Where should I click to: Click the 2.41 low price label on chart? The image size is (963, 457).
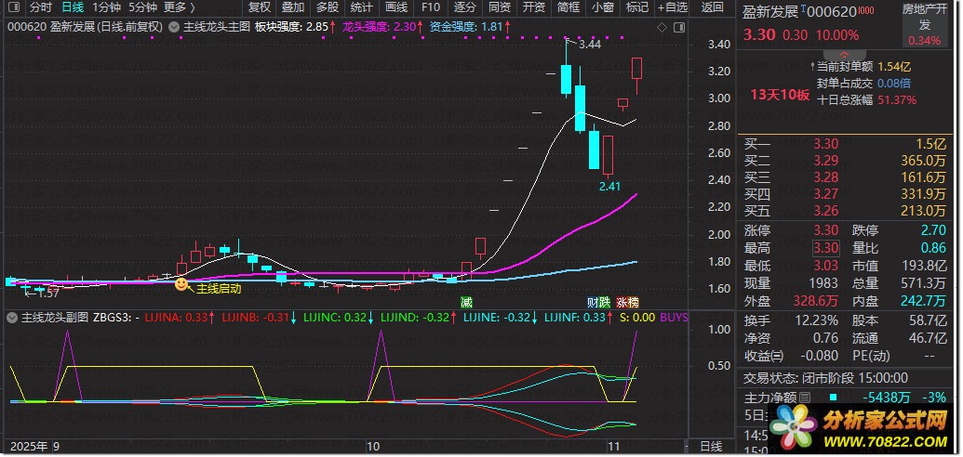coord(609,187)
